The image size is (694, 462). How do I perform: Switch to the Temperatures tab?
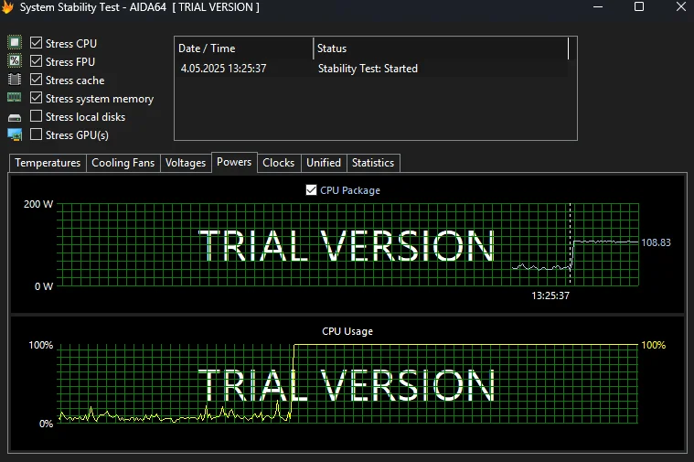(x=48, y=163)
